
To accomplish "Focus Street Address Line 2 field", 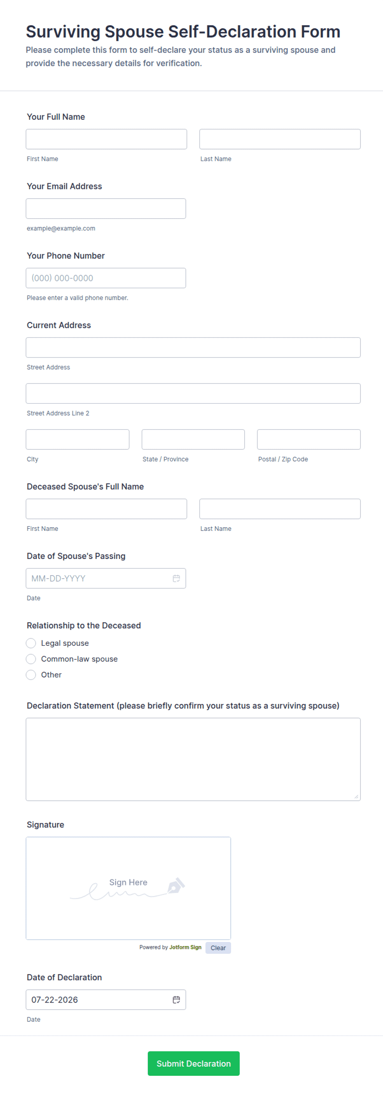I will click(193, 393).
